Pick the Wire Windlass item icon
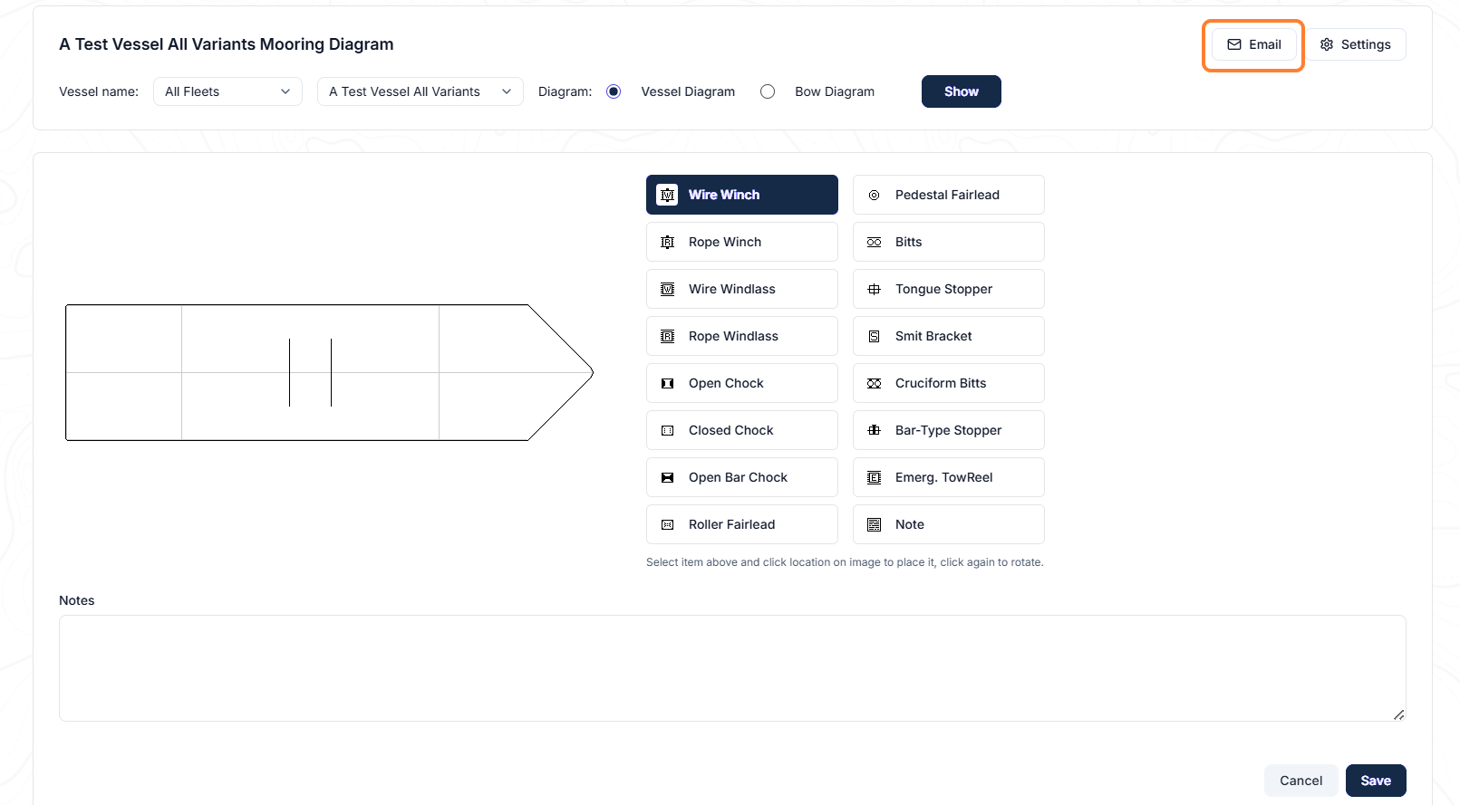The image size is (1460, 805). click(668, 289)
